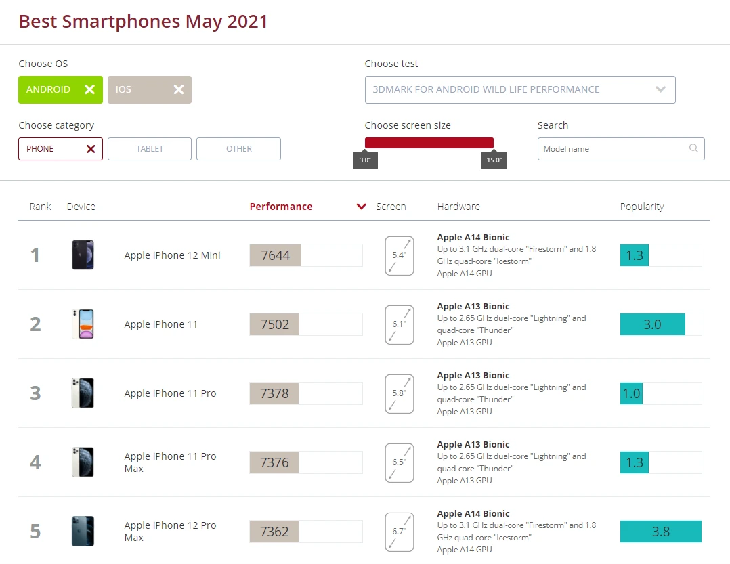The height and width of the screenshot is (564, 730).
Task: Clear the Phone category X icon
Action: point(91,149)
